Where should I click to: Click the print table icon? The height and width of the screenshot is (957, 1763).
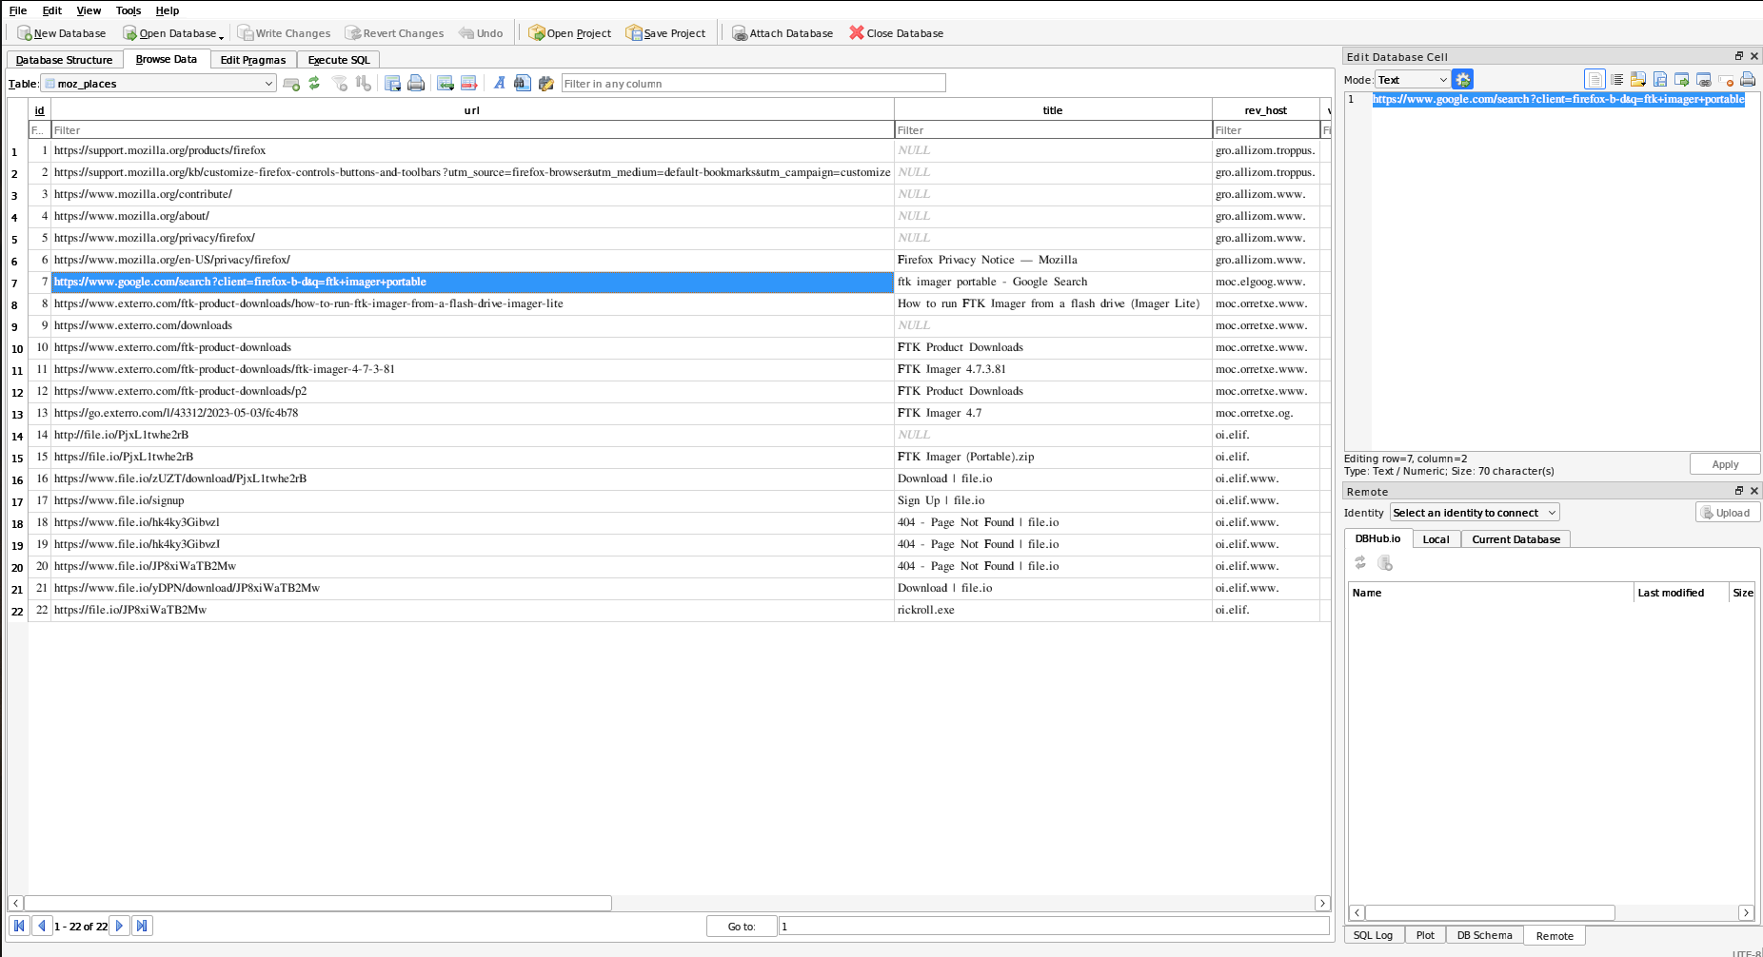tap(416, 84)
